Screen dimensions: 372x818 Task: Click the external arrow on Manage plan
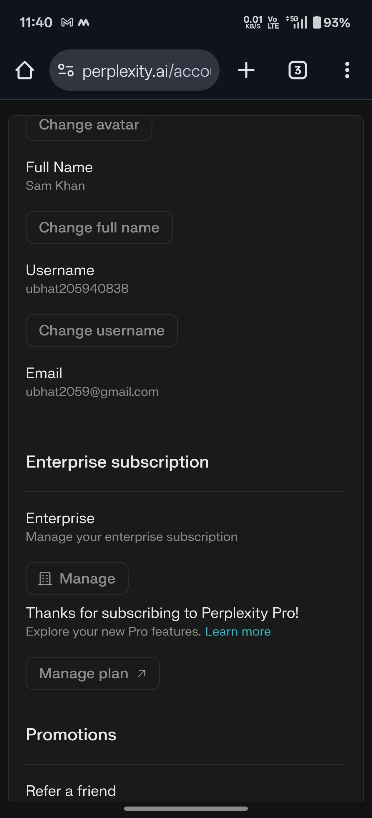click(x=142, y=673)
